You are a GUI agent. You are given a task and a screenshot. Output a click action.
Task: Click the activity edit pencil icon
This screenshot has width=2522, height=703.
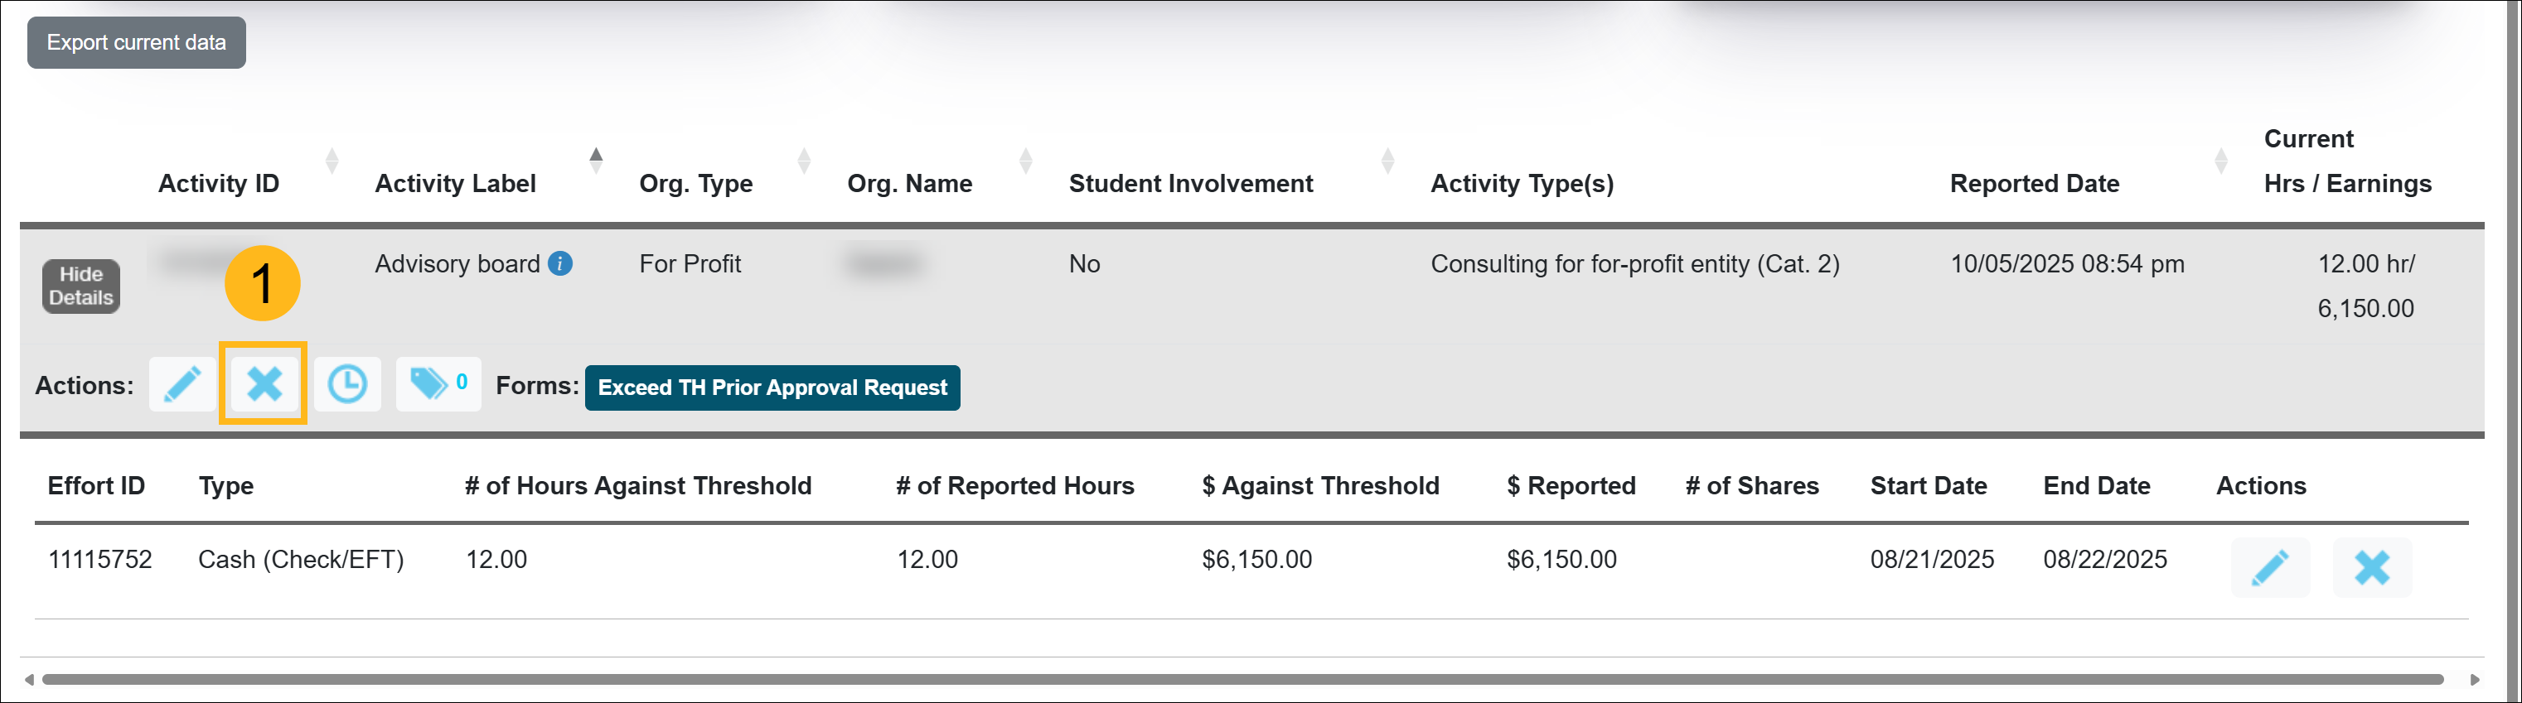tap(182, 384)
